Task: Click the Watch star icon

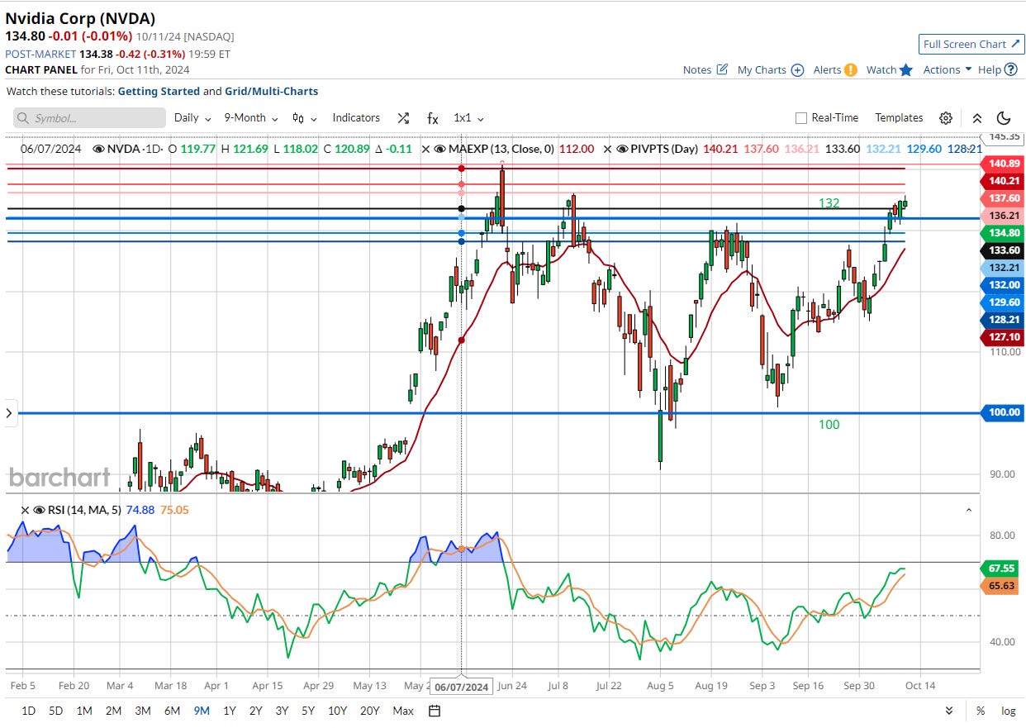Action: (906, 69)
